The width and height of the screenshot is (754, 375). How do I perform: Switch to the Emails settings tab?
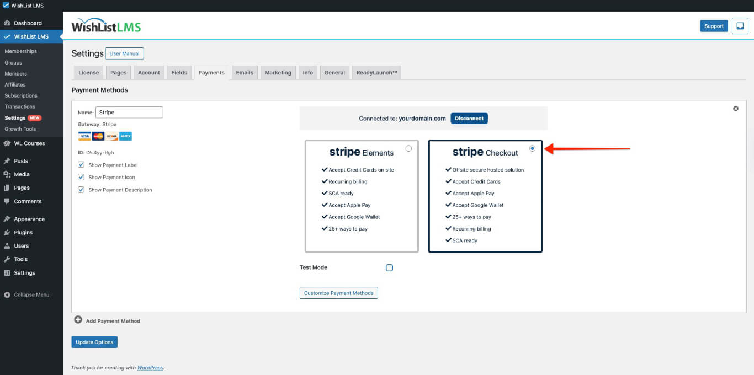point(245,73)
